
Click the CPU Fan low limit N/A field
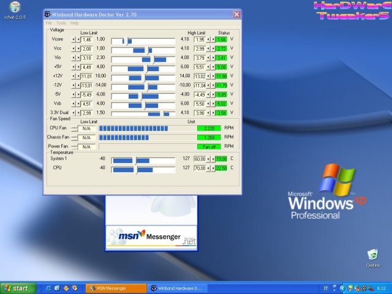coord(87,129)
